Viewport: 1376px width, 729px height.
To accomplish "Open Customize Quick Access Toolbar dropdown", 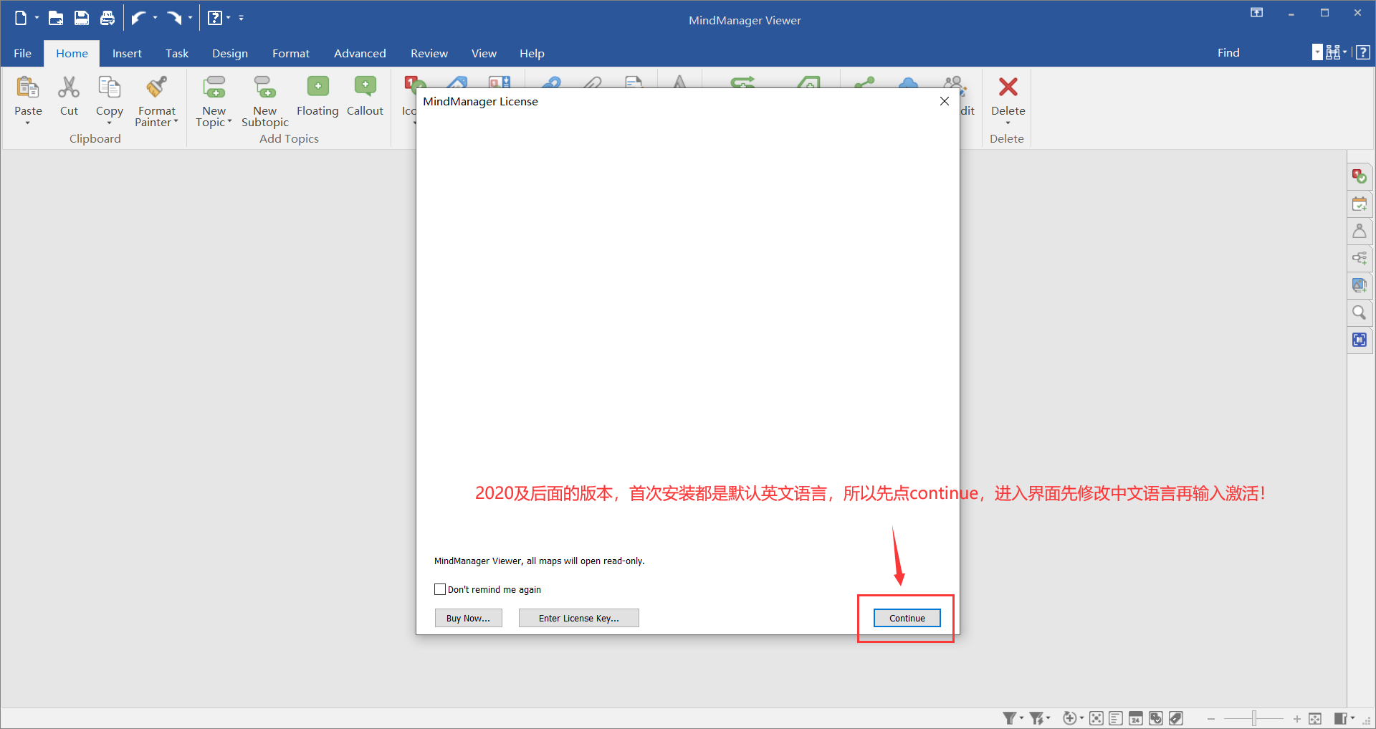I will click(x=242, y=18).
